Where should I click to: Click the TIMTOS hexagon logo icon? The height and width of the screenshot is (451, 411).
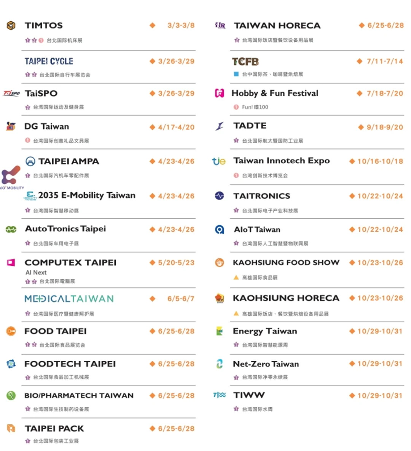(x=11, y=25)
